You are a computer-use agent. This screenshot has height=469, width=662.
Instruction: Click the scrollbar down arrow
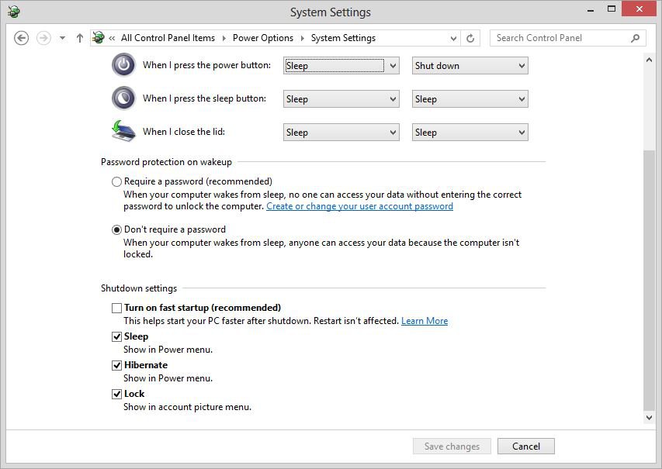click(650, 417)
